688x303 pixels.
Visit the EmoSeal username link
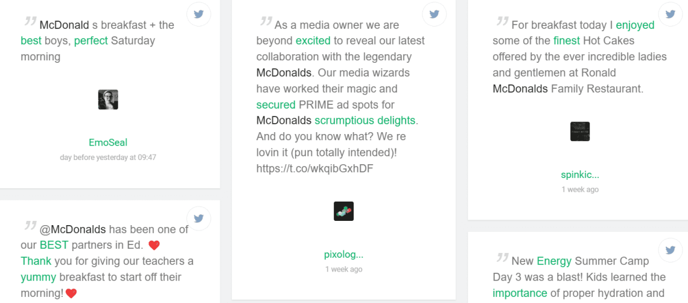coord(108,143)
